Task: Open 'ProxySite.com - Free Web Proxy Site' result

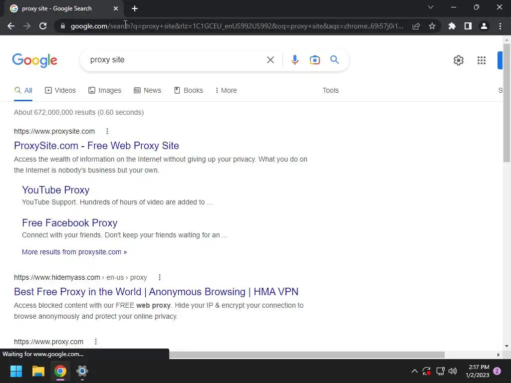Action: click(96, 146)
